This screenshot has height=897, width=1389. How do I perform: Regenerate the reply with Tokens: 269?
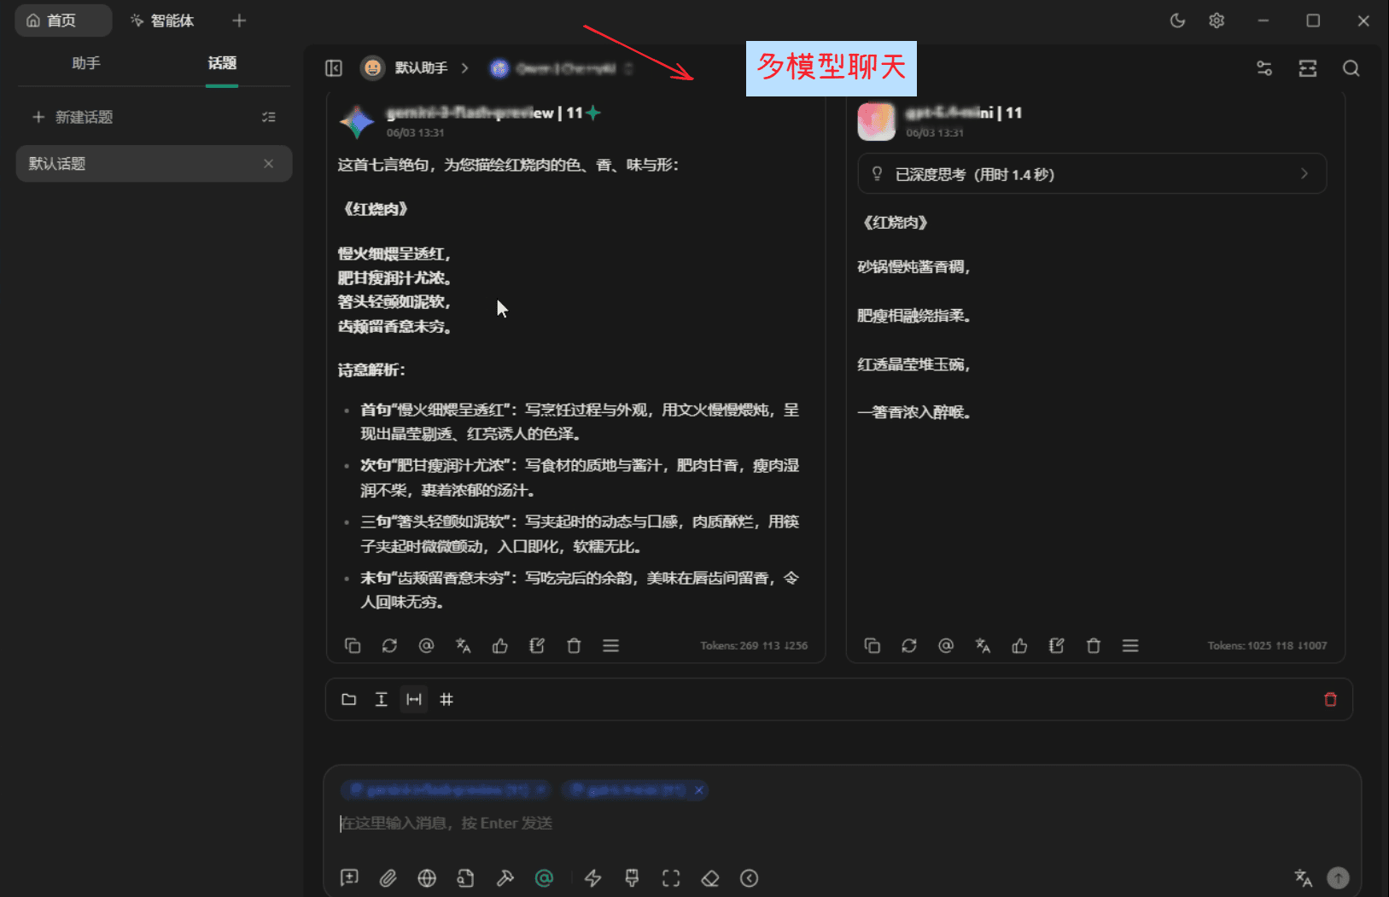(x=389, y=646)
